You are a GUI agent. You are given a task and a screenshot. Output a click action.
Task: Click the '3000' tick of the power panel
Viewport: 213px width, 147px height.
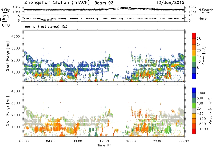coord(16,48)
